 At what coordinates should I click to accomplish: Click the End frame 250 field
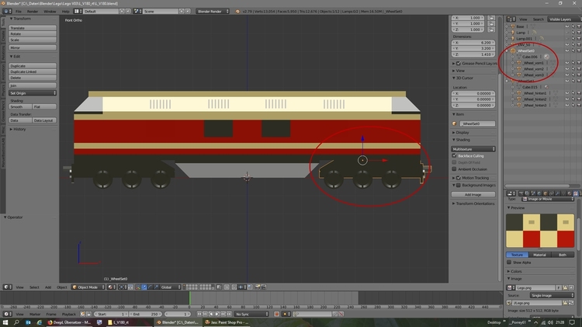(145, 314)
